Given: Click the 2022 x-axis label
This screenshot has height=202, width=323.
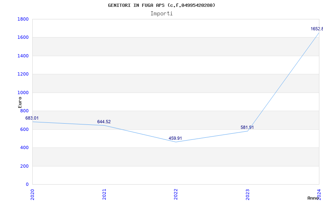Looking at the screenshot, I should tap(176, 194).
